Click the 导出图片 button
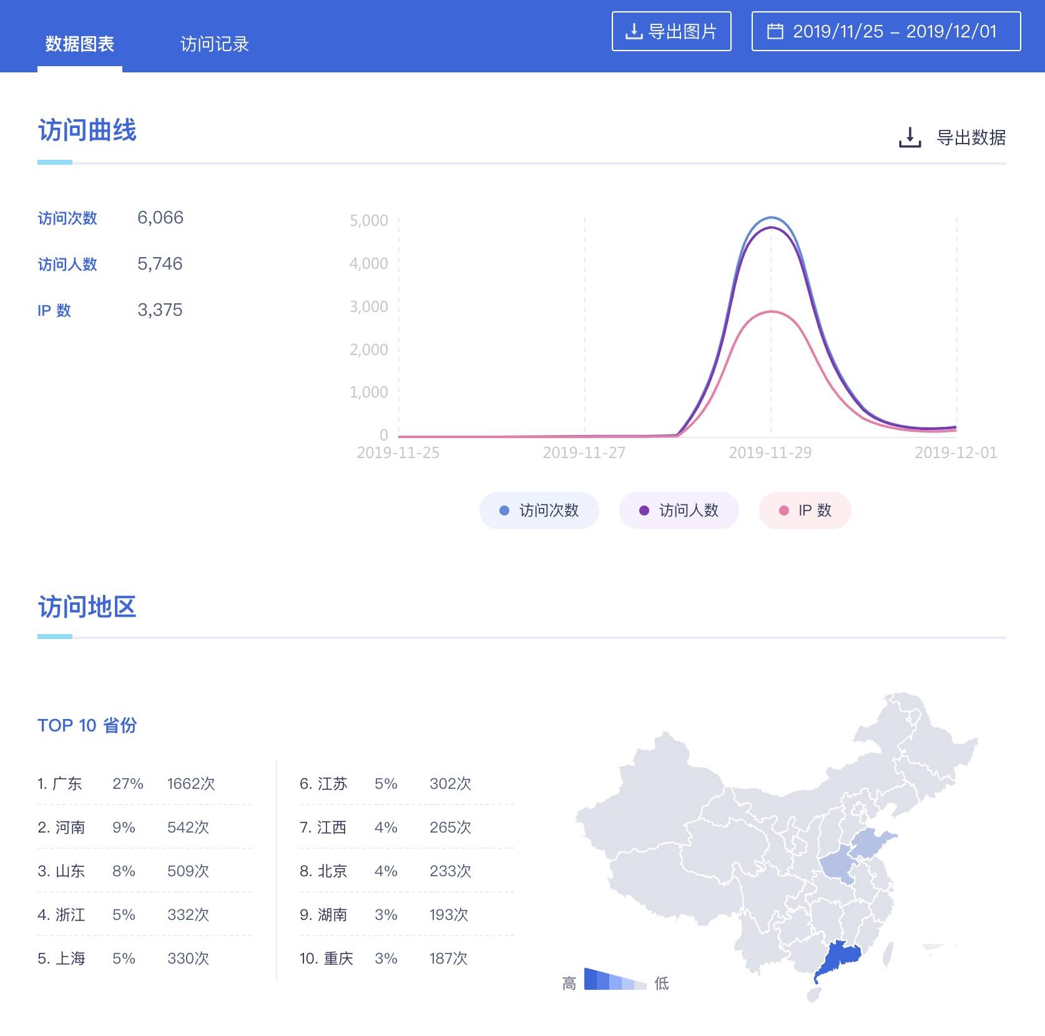 (671, 31)
